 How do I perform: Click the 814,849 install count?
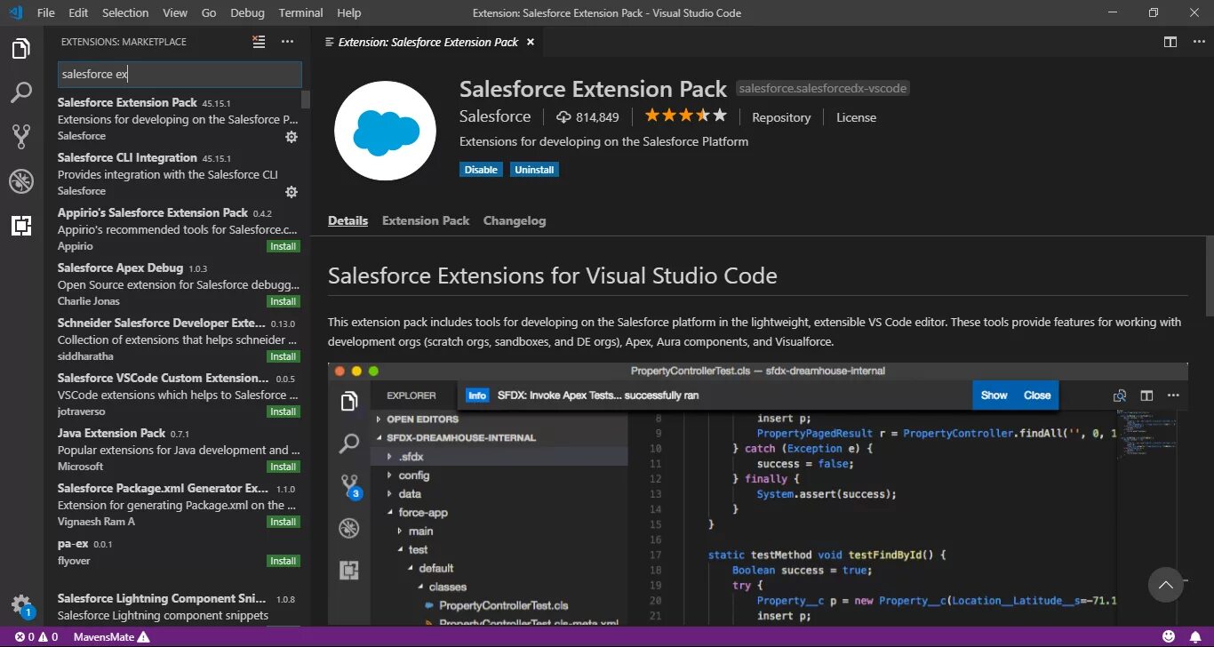587,117
